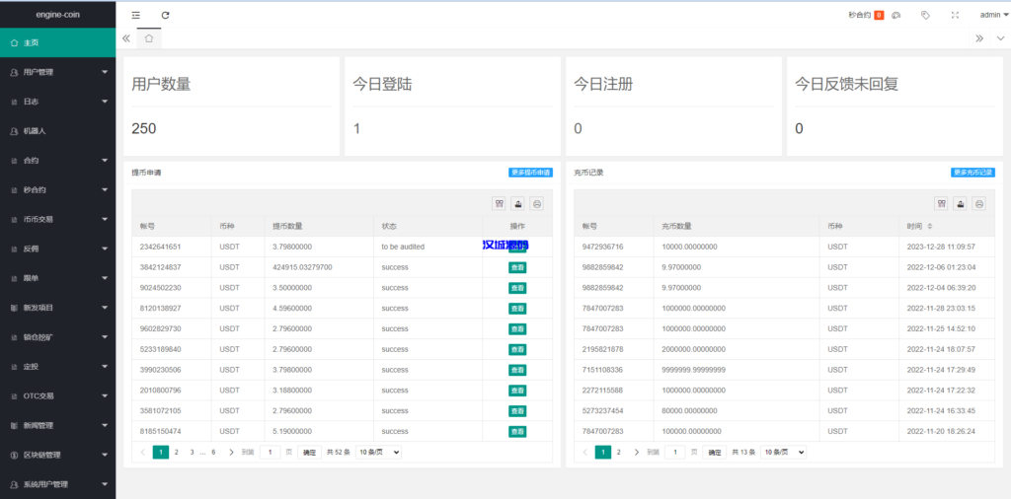Open 10条/页 page size selector in 充币记录

pyautogui.click(x=783, y=452)
